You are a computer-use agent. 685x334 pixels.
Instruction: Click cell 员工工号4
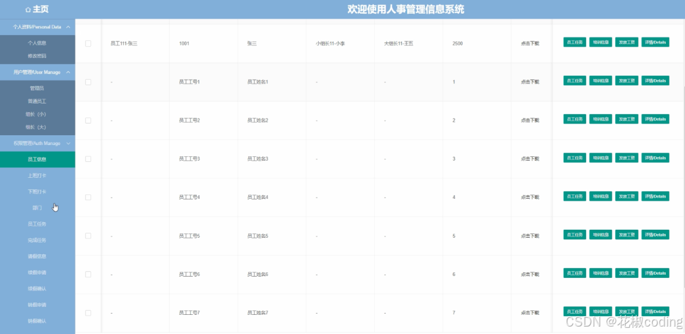189,197
